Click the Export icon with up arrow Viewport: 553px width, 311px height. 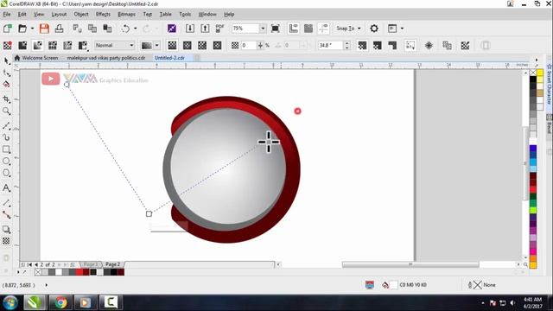tap(205, 29)
